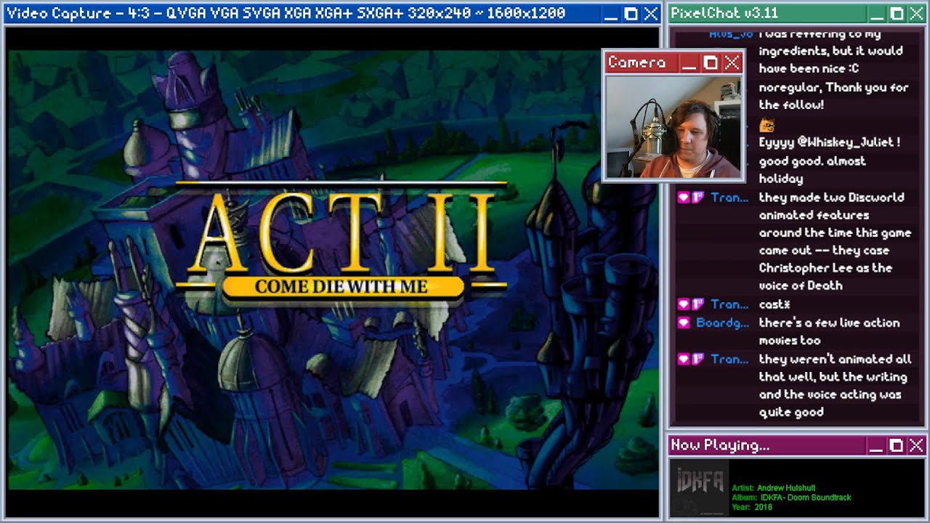Maximize the PixelChat v3.11 window
Viewport: 930px width, 523px height.
pos(897,14)
